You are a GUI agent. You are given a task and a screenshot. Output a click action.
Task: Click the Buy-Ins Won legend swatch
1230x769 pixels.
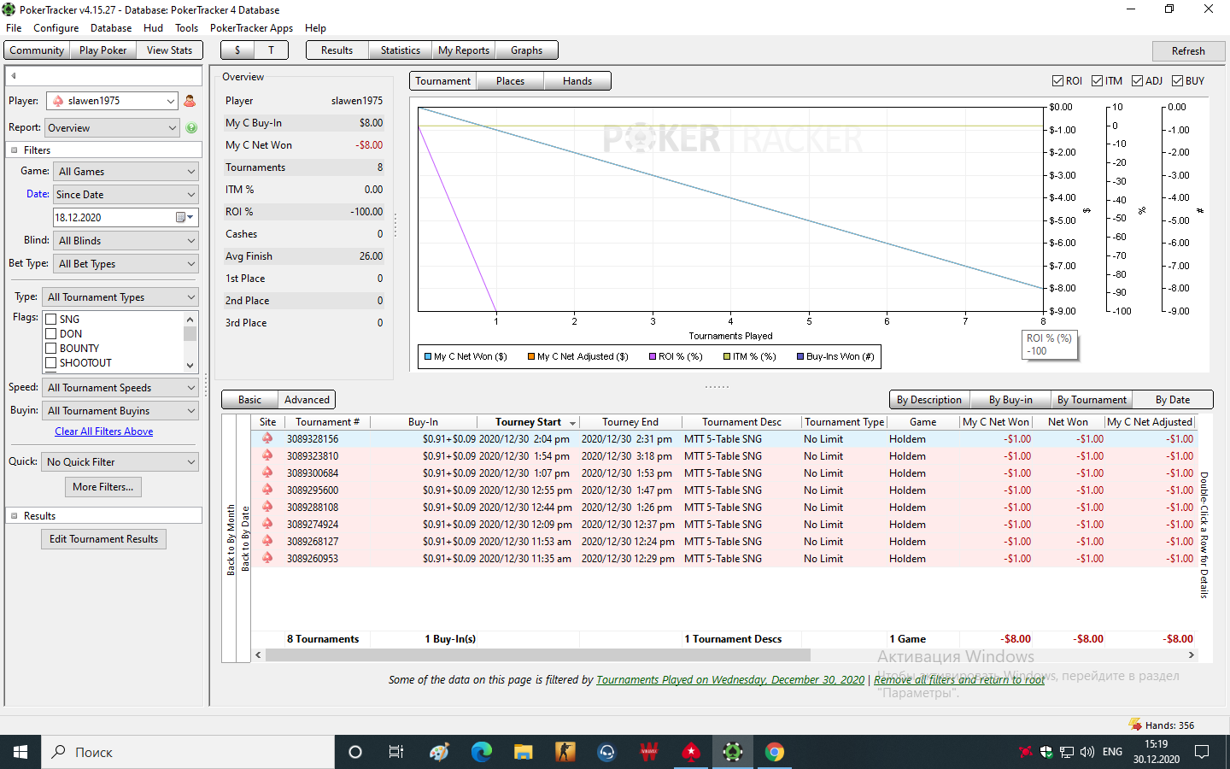[800, 357]
